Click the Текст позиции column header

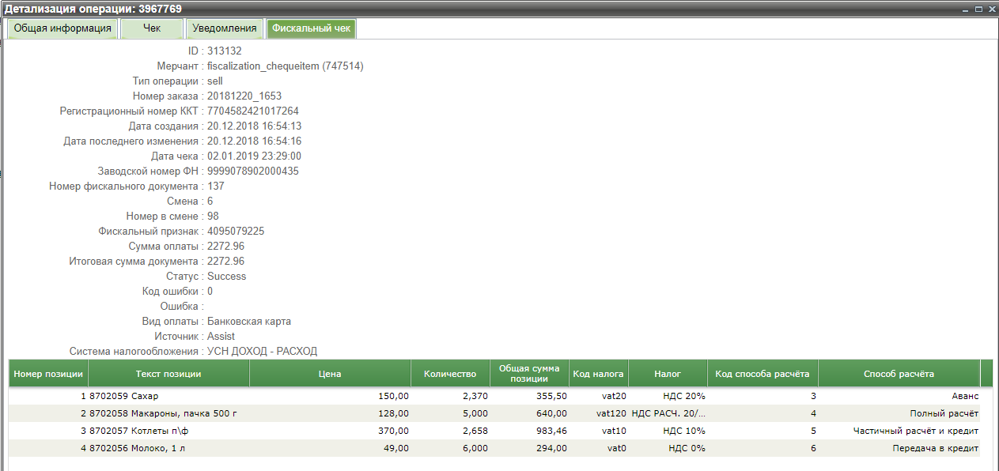point(168,374)
